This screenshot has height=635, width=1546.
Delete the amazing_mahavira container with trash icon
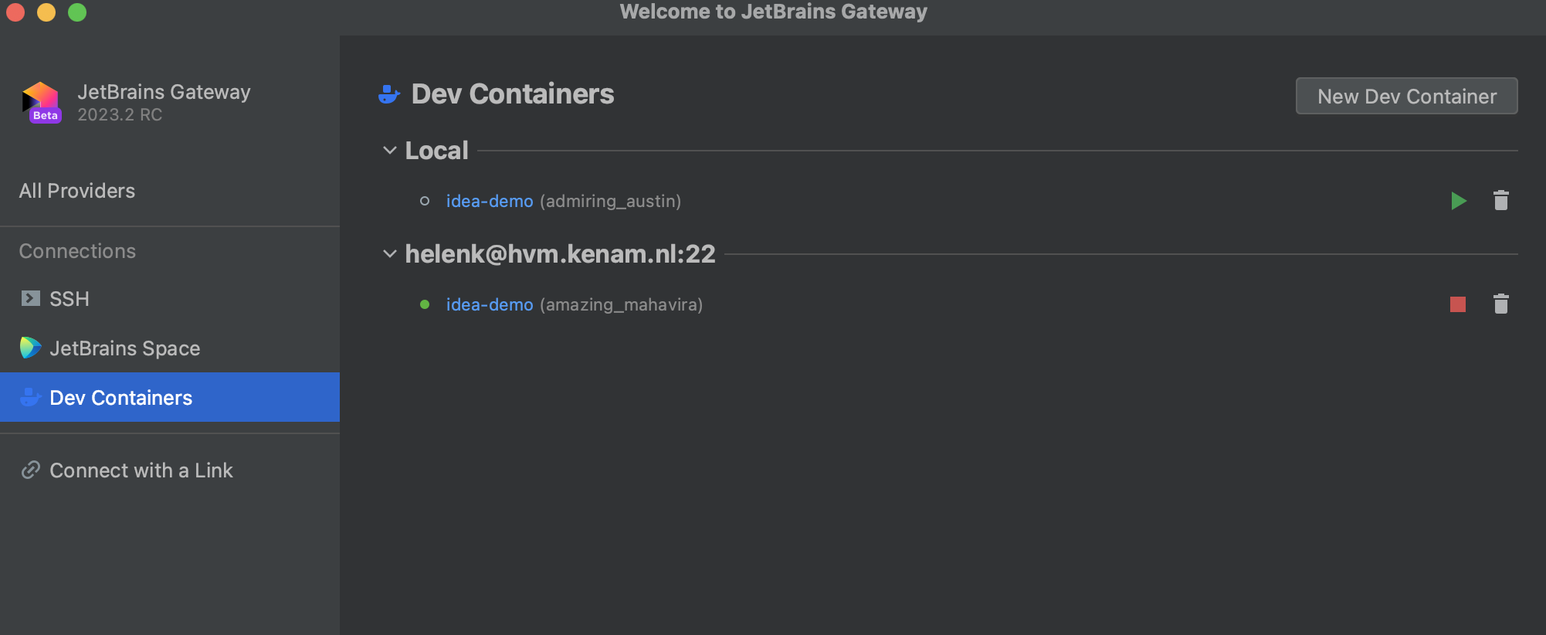click(1500, 304)
